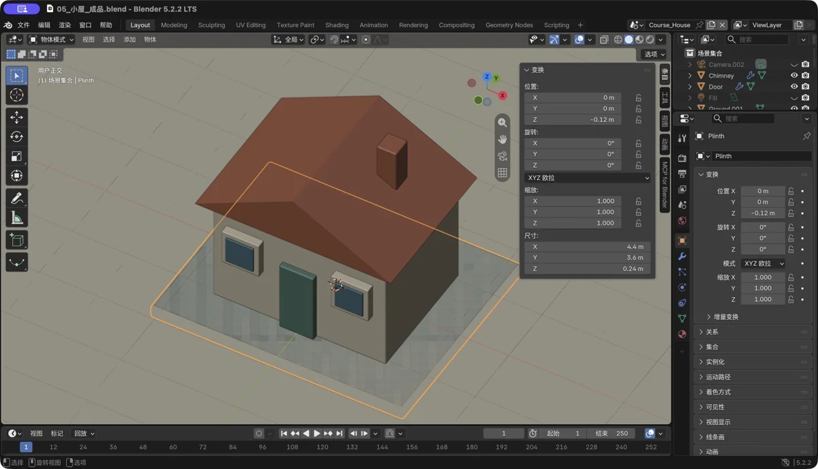Hide the Door object with its eye icon
The width and height of the screenshot is (818, 469).
point(794,87)
